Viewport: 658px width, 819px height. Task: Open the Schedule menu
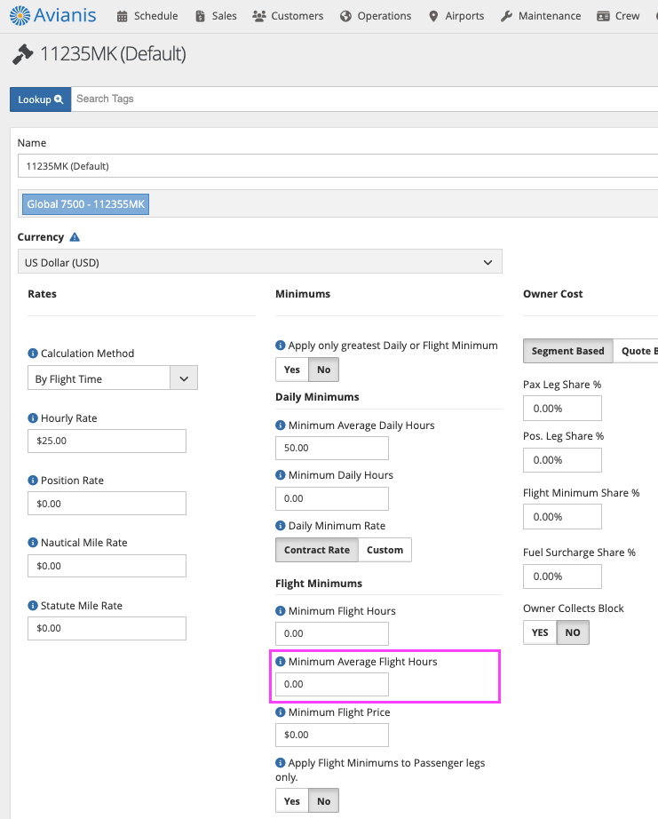147,16
